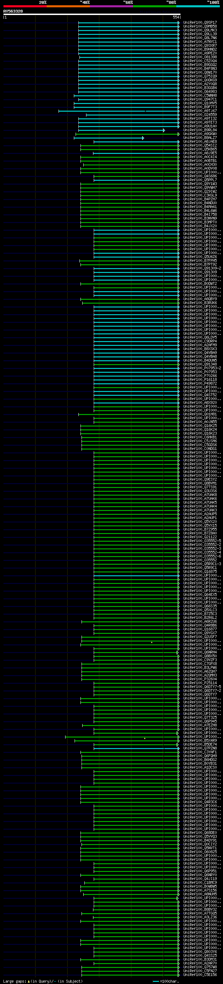Select the query name AV563328
The height and width of the screenshot is (984, 223).
click(x=13, y=11)
